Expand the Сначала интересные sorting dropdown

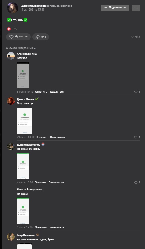21,48
